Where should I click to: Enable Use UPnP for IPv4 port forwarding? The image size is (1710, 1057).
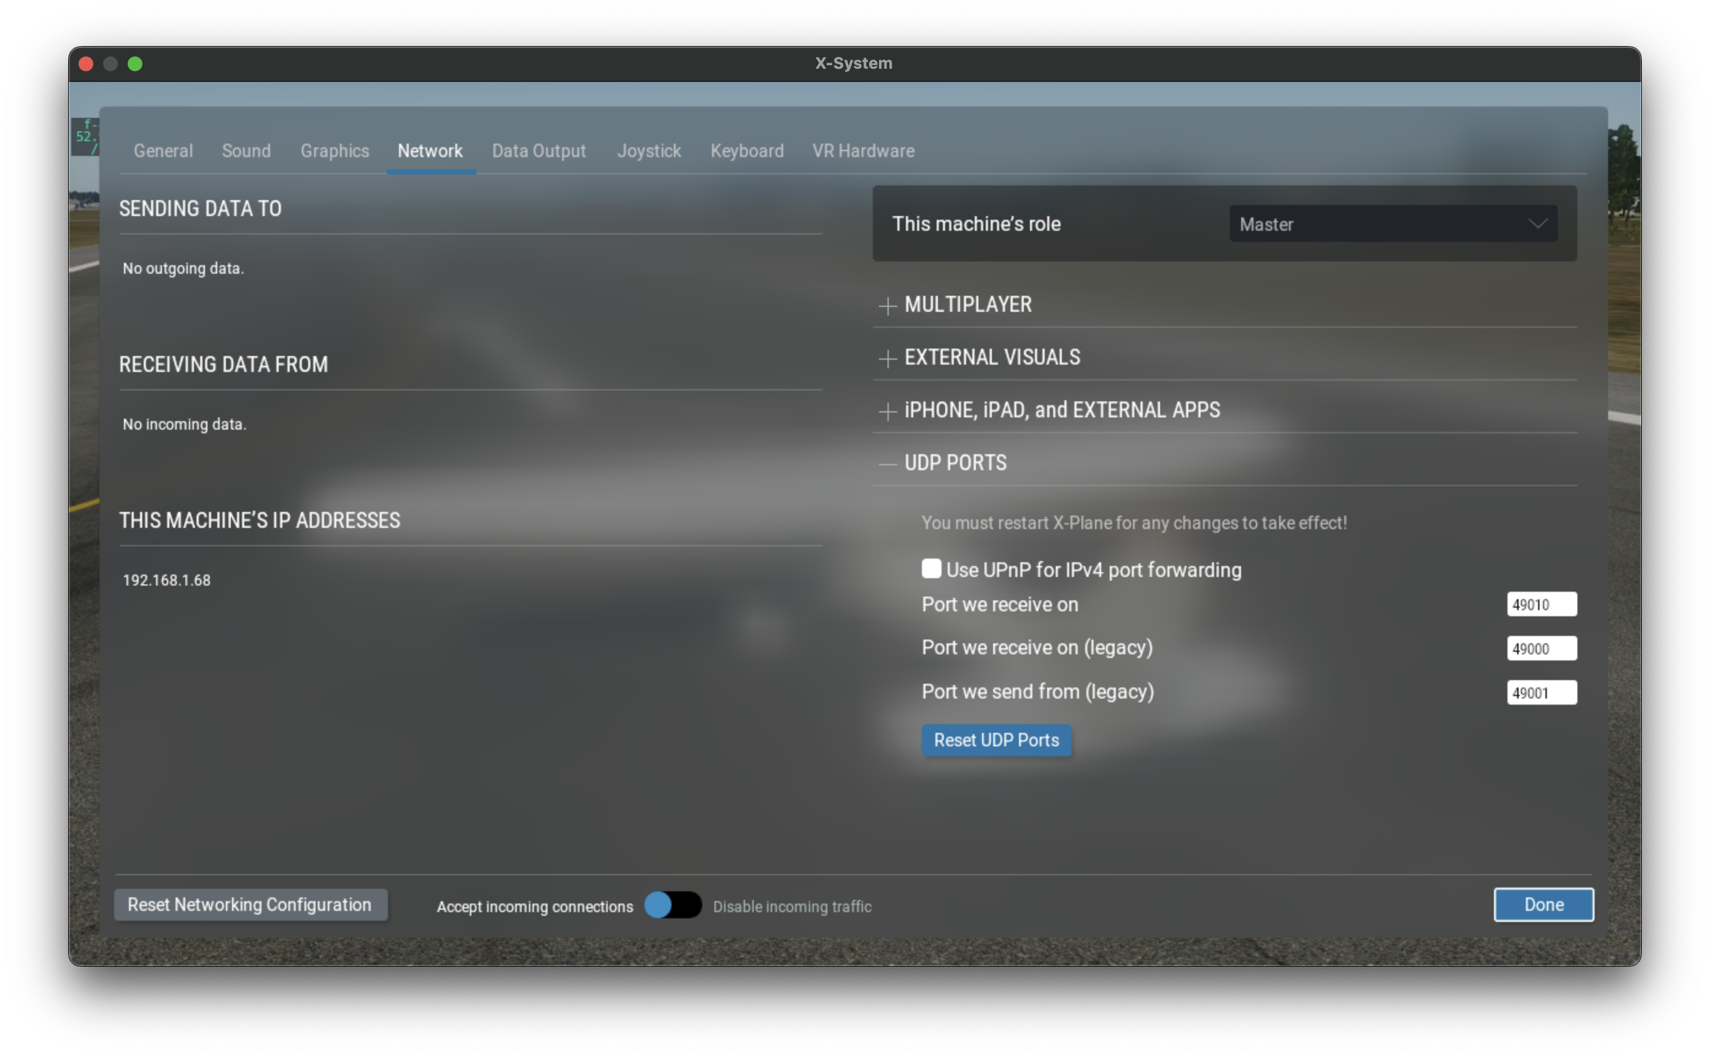(x=931, y=568)
